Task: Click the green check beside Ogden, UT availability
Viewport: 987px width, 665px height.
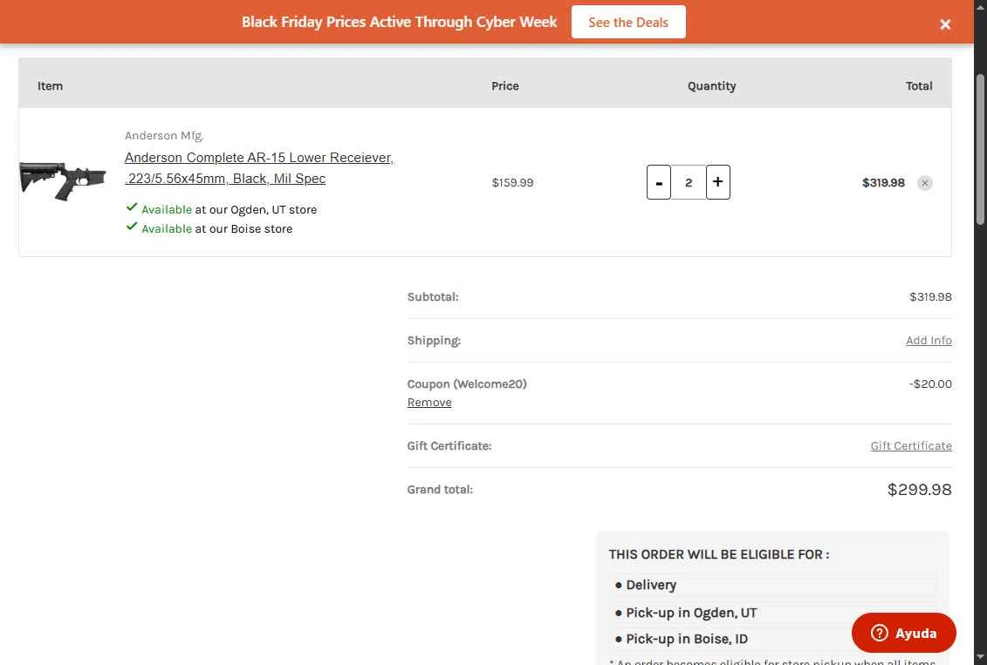Action: pyautogui.click(x=132, y=207)
